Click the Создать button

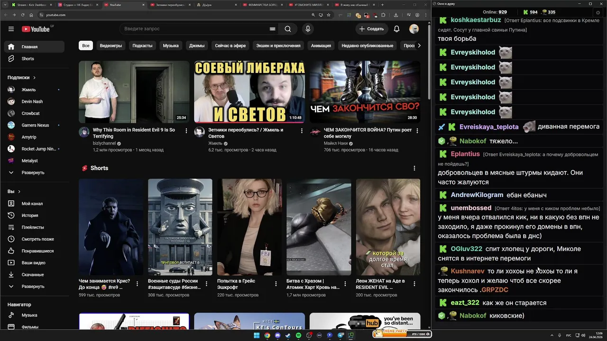[371, 29]
